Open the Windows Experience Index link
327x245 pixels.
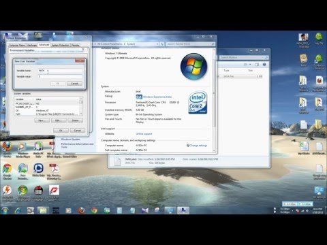(x=157, y=97)
